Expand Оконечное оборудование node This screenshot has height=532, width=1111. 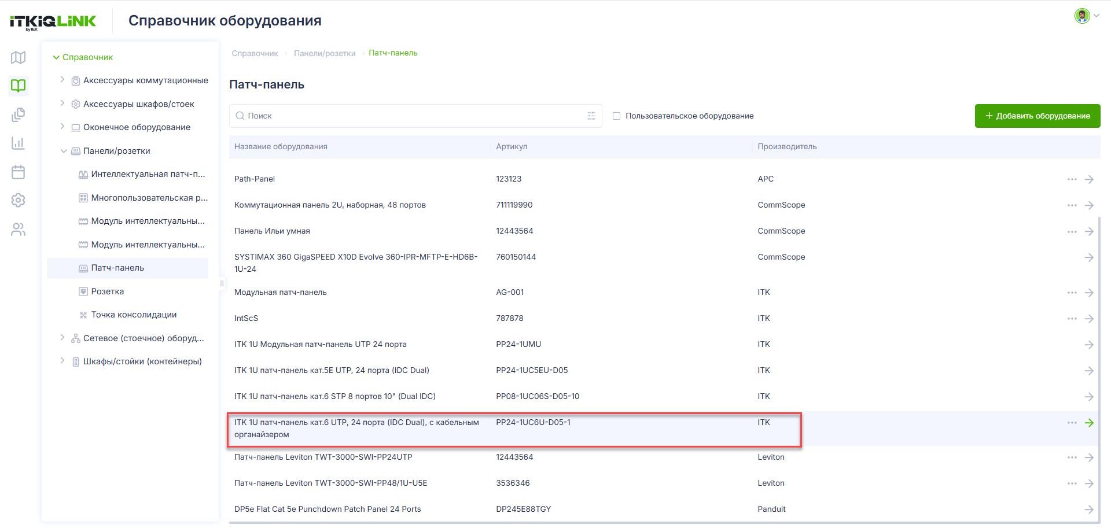[x=62, y=127]
